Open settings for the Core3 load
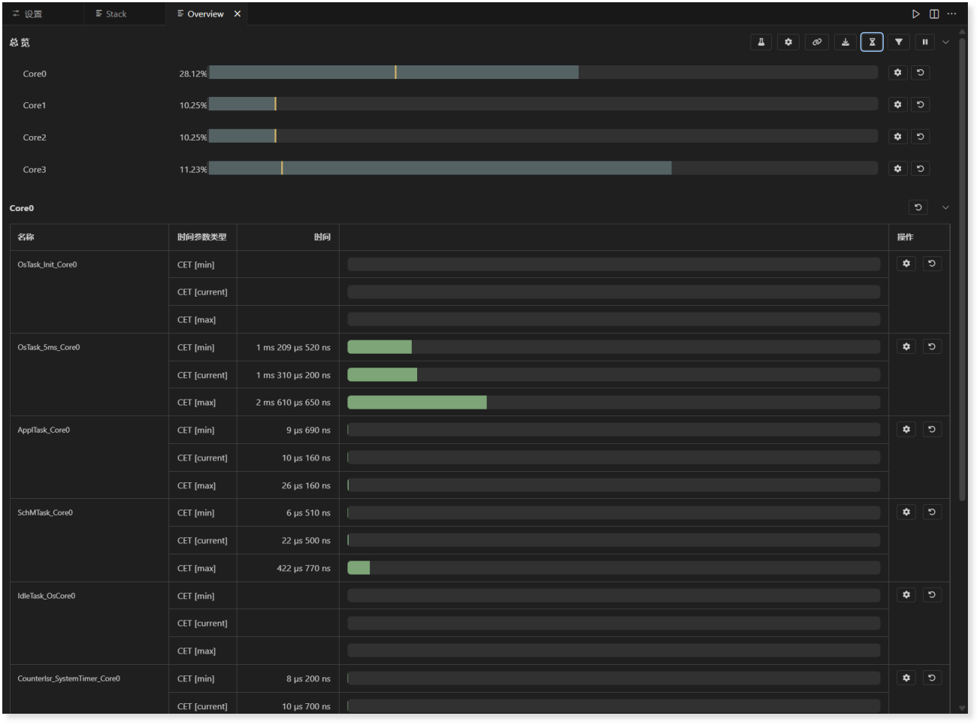Viewport: 980px width, 725px height. pos(897,169)
